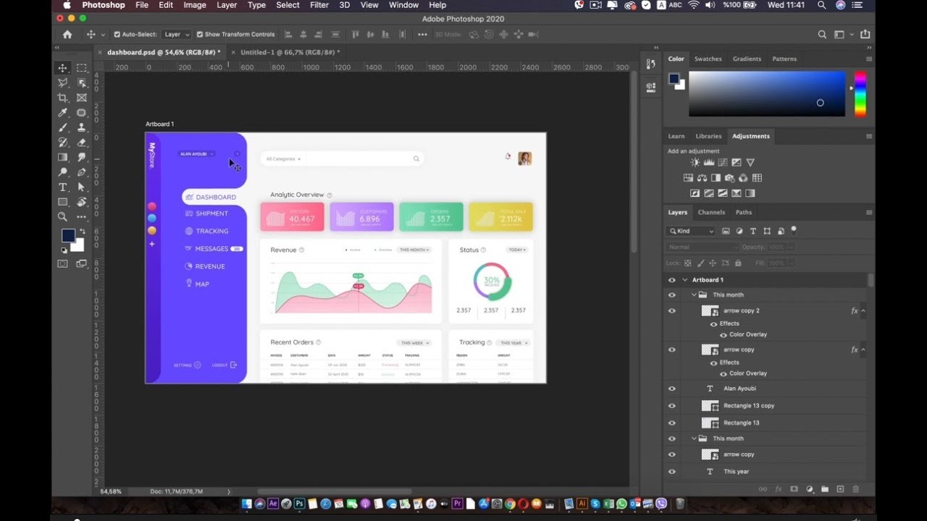Open the Layers panel options menu
927x521 pixels.
click(869, 213)
